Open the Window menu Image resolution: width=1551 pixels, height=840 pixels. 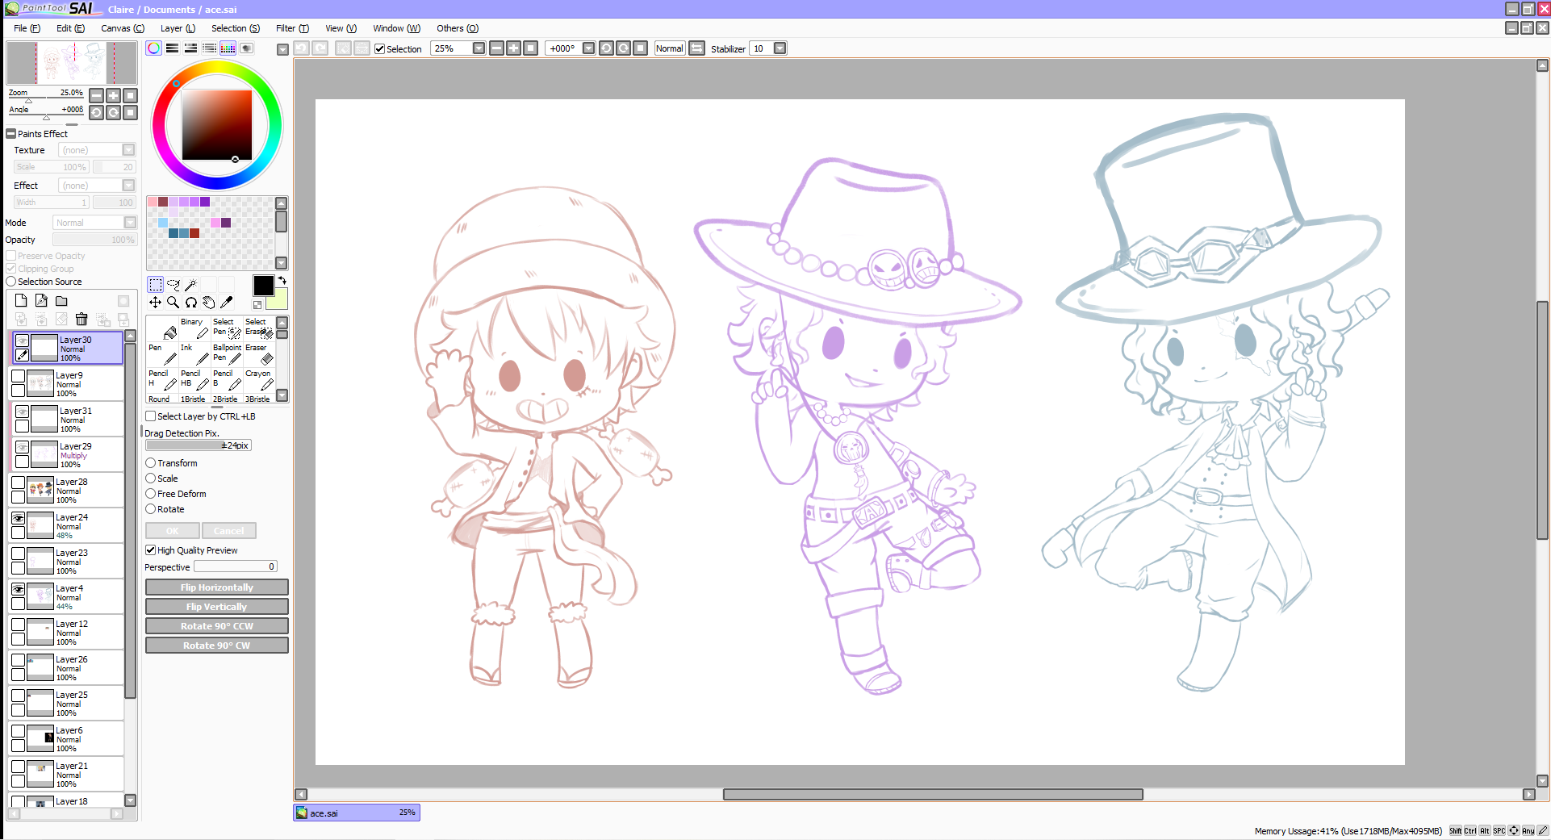pyautogui.click(x=396, y=28)
